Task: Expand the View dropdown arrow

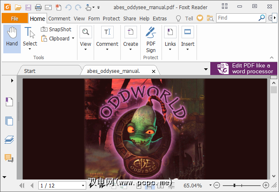Action: (86, 49)
